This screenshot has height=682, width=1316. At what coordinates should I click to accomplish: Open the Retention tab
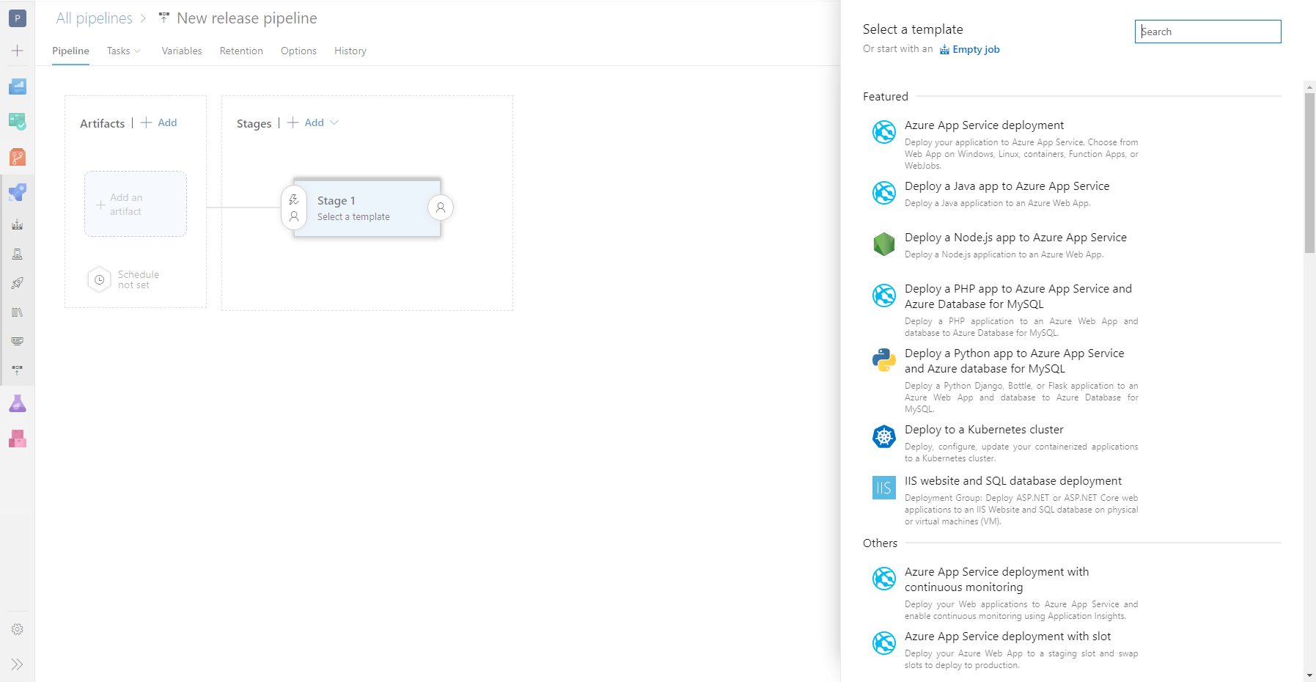pyautogui.click(x=241, y=51)
